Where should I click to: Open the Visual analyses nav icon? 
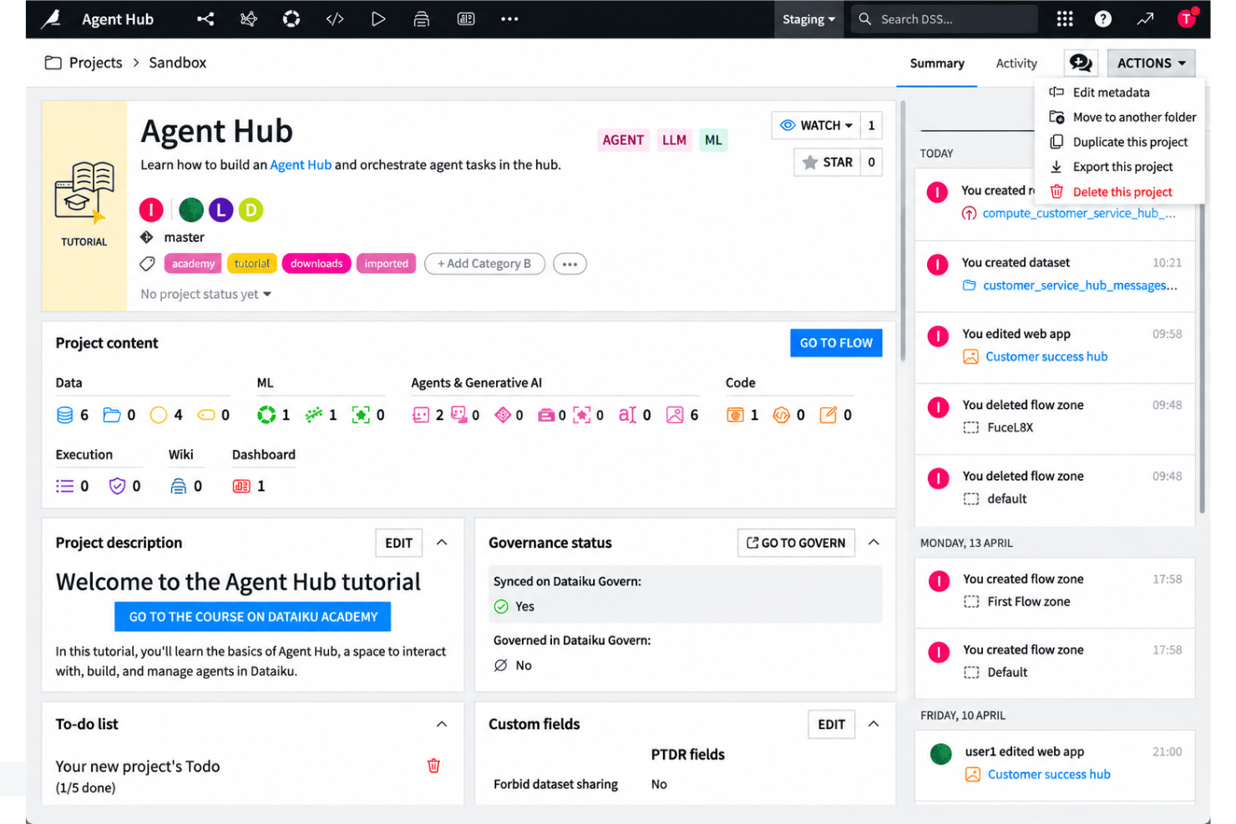(248, 19)
